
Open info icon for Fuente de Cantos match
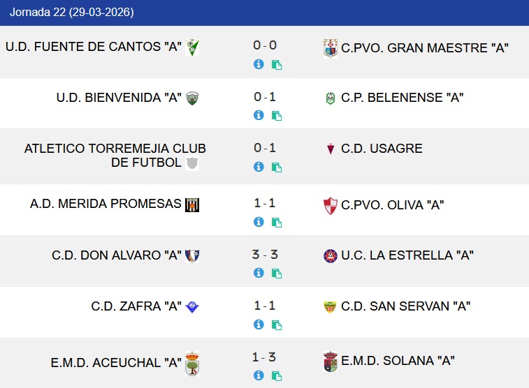259,64
